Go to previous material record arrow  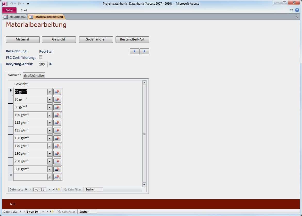(x=134, y=51)
